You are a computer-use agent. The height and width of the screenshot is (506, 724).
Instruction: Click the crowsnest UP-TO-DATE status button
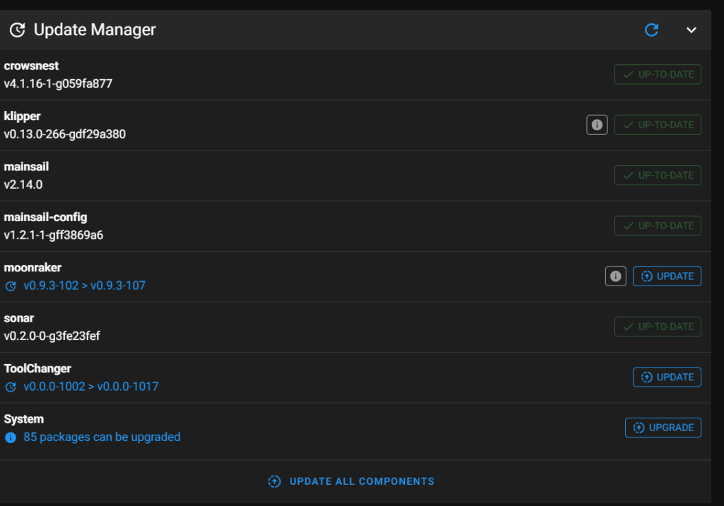tap(658, 74)
